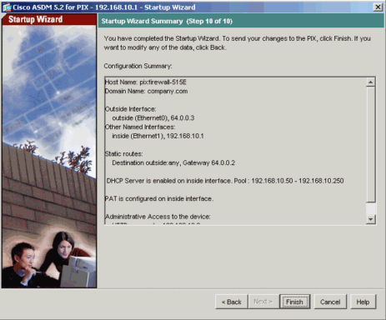Open Help for the wizard
This screenshot has height=320, width=386.
pyautogui.click(x=363, y=302)
